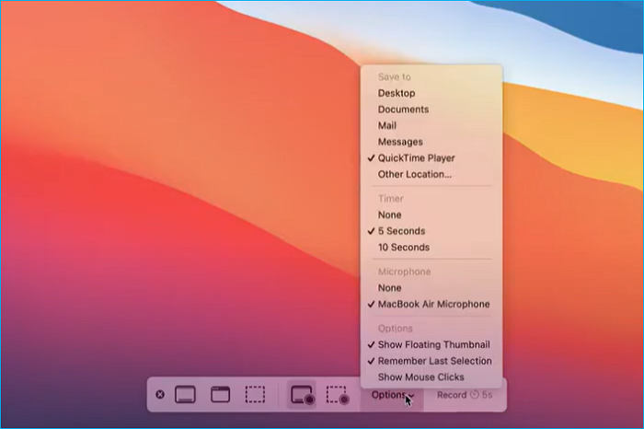
Task: Enable Show Mouse Clicks option
Action: tap(420, 377)
